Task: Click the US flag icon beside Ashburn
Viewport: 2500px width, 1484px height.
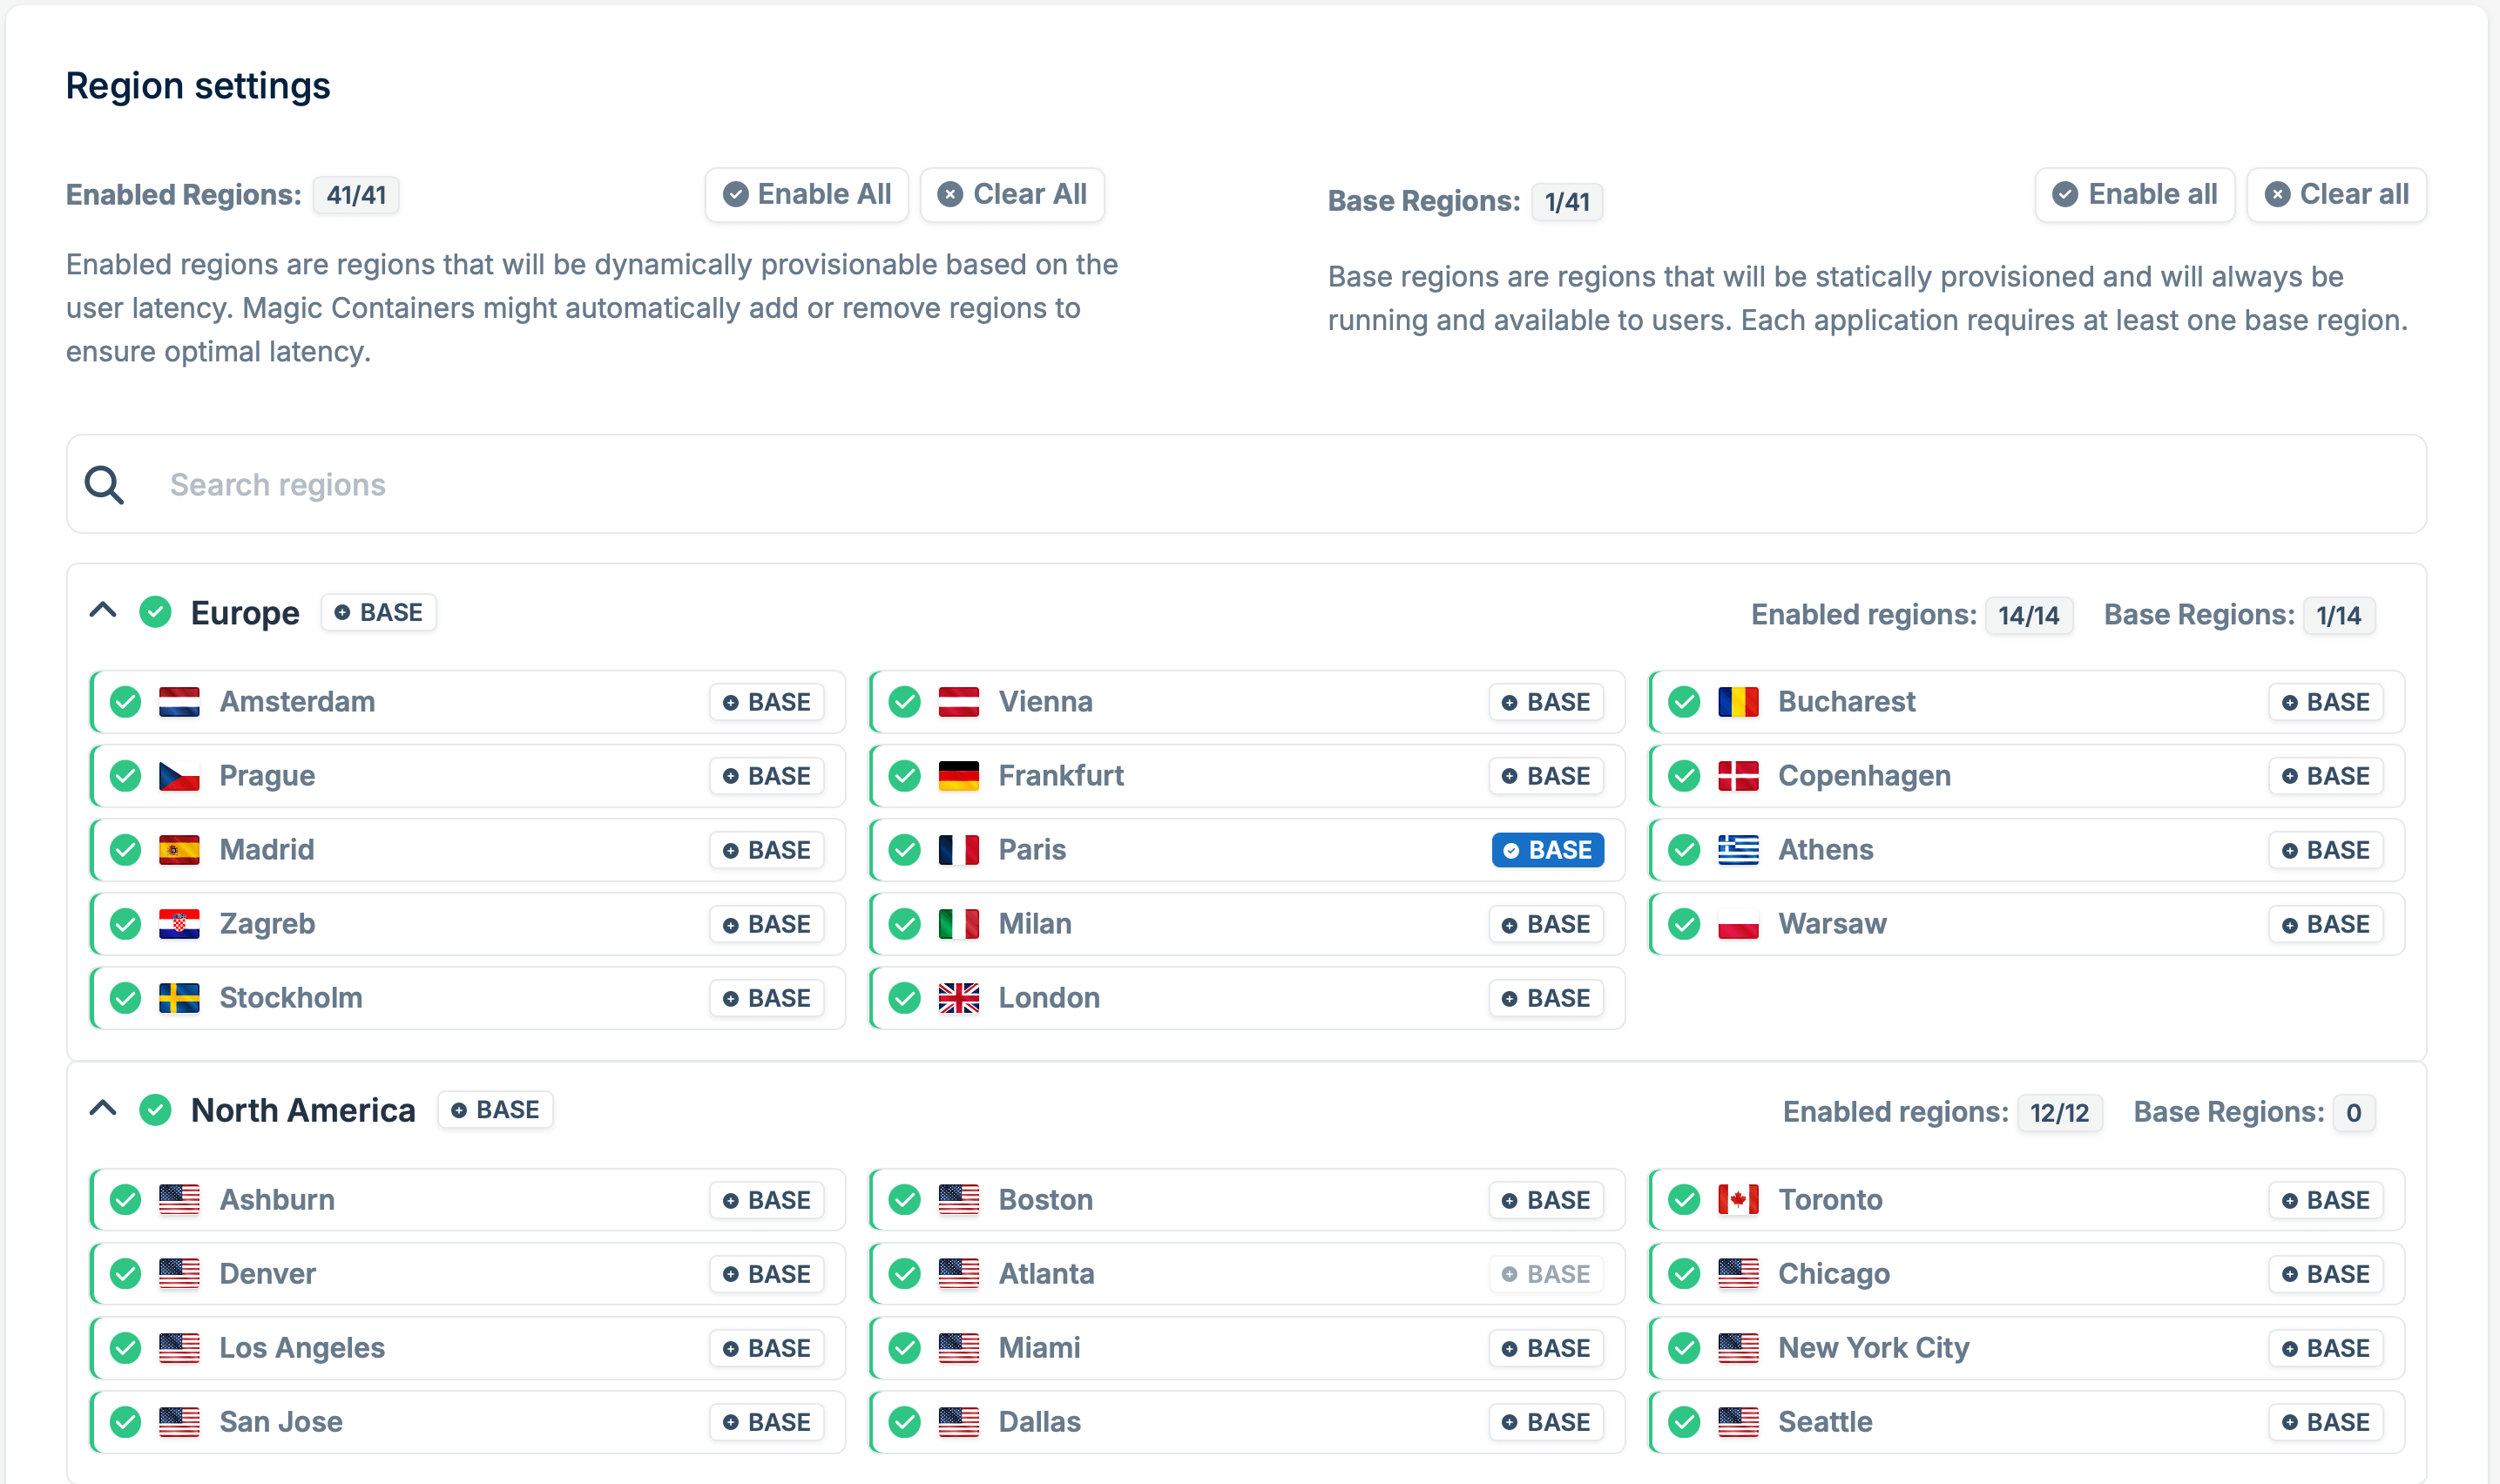Action: [x=179, y=1200]
